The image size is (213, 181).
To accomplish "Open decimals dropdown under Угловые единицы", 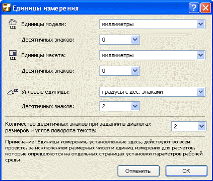I will (x=119, y=106).
